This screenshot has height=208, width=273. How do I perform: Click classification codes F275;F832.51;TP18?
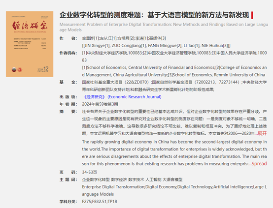(x=100, y=202)
